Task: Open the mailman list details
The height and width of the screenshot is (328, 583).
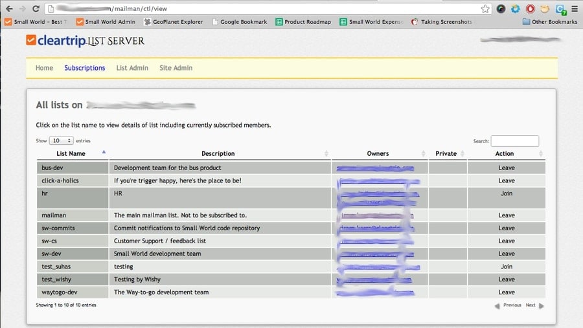Action: pyautogui.click(x=54, y=215)
